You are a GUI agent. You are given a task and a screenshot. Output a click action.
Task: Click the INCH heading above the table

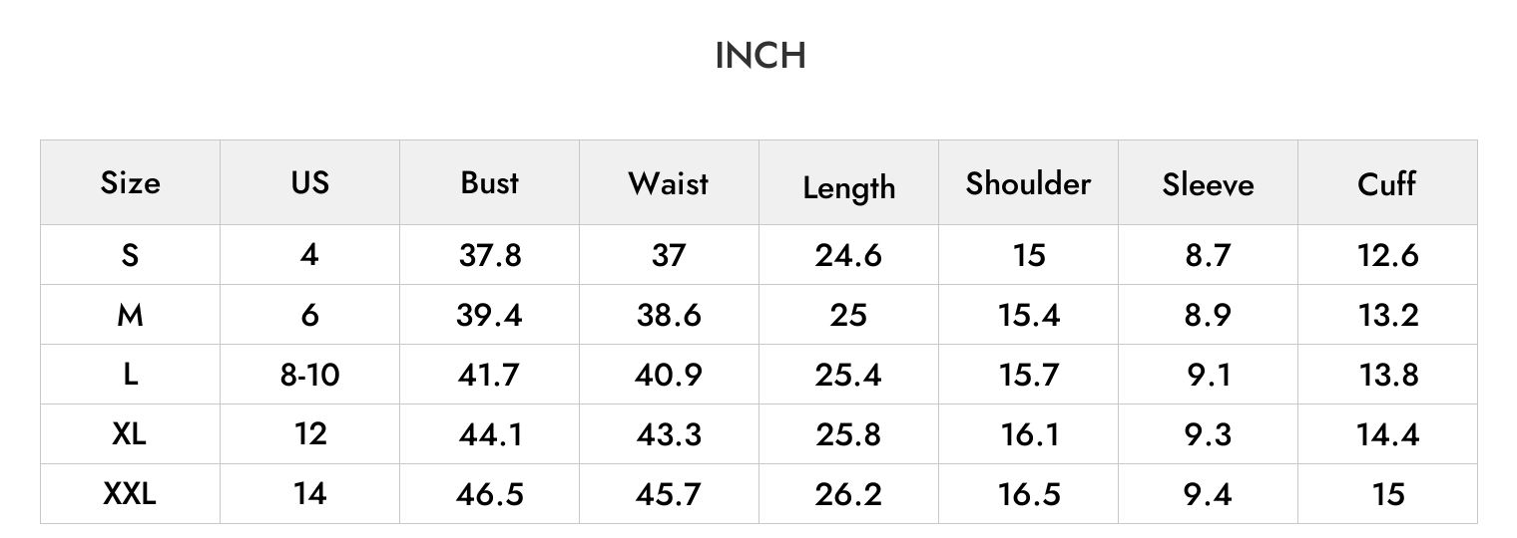coord(759,56)
